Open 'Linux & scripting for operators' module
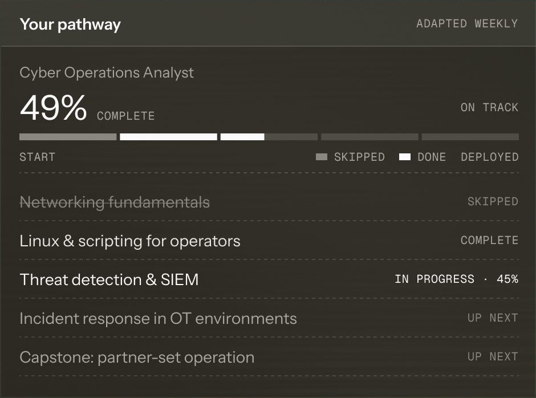This screenshot has width=536, height=398. coord(130,241)
